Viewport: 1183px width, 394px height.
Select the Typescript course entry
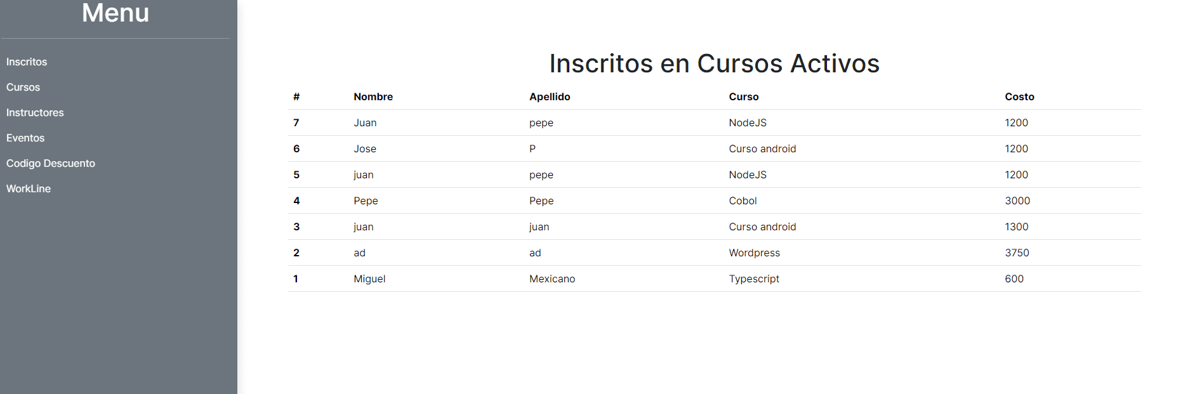pos(754,279)
